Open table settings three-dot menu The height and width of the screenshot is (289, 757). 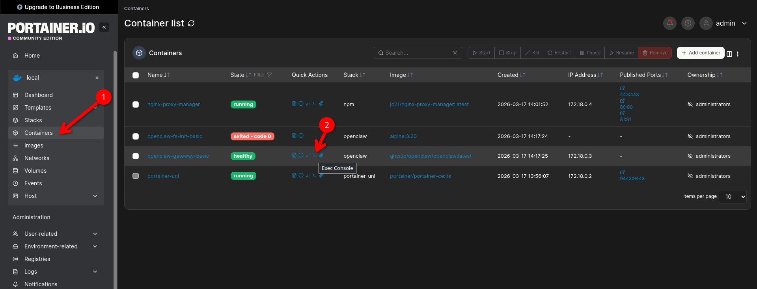[738, 54]
